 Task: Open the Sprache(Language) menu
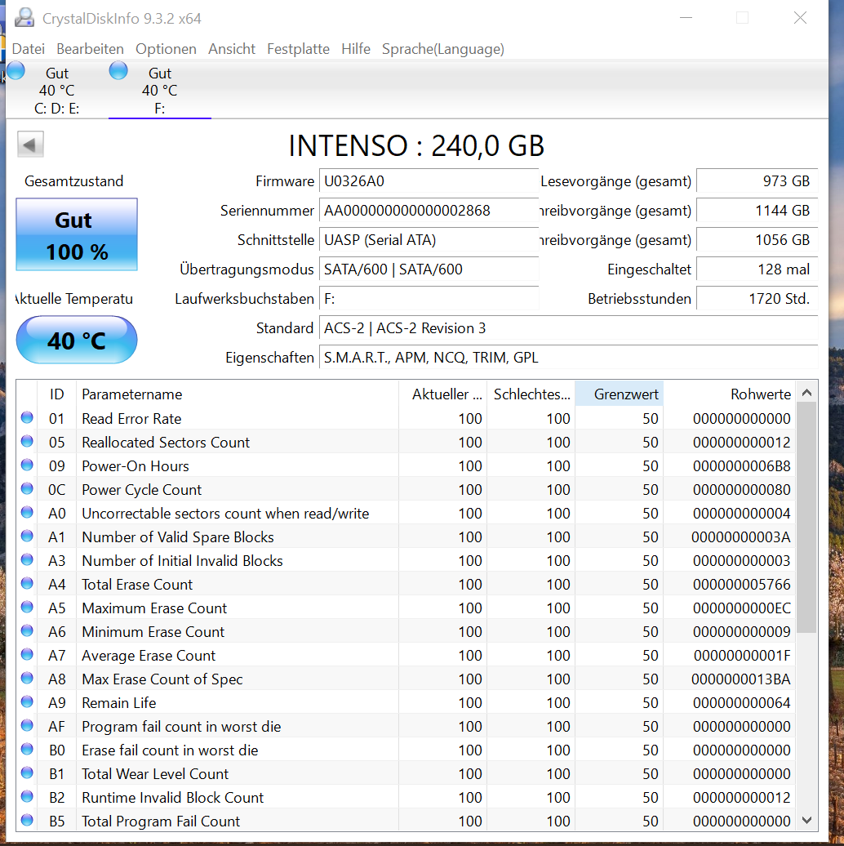[x=443, y=49]
